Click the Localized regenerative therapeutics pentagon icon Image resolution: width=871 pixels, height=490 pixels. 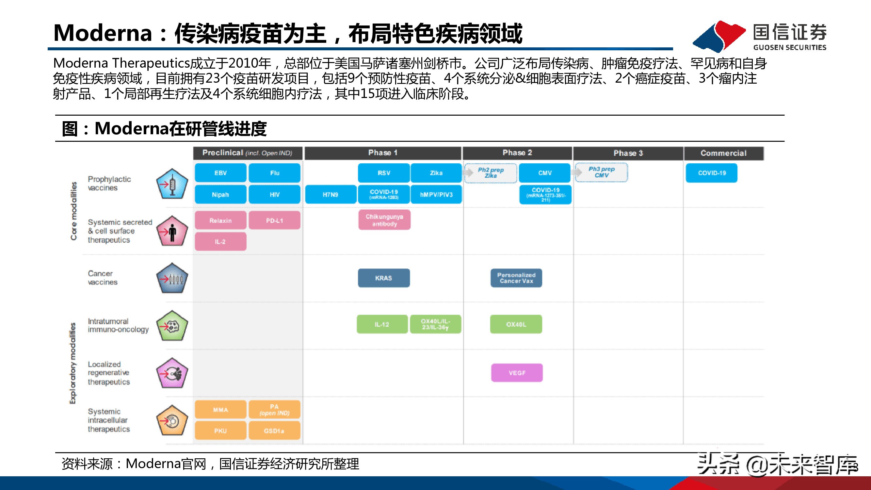pyautogui.click(x=172, y=373)
